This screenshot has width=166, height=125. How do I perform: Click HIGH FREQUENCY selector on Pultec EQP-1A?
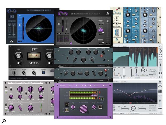tap(92, 60)
